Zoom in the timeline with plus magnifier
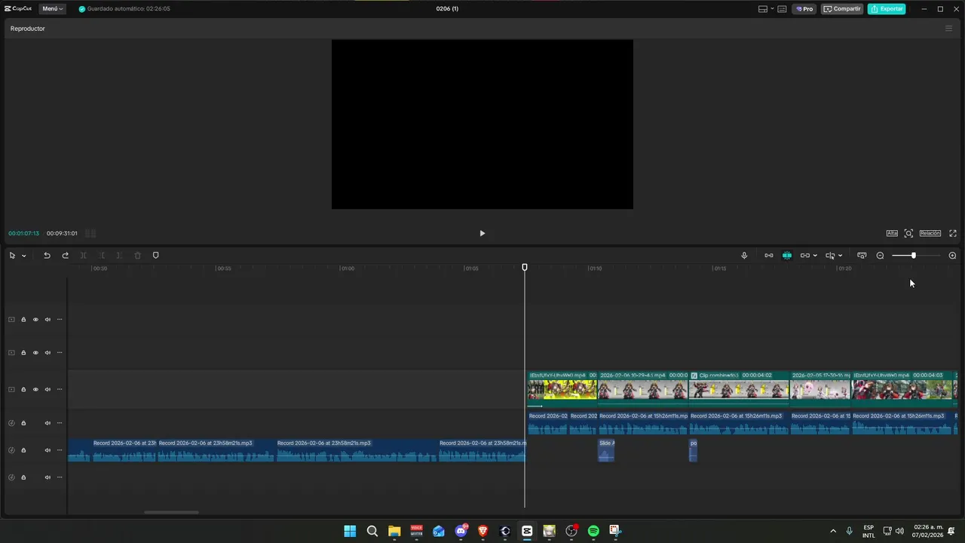Image resolution: width=965 pixels, height=543 pixels. point(952,256)
